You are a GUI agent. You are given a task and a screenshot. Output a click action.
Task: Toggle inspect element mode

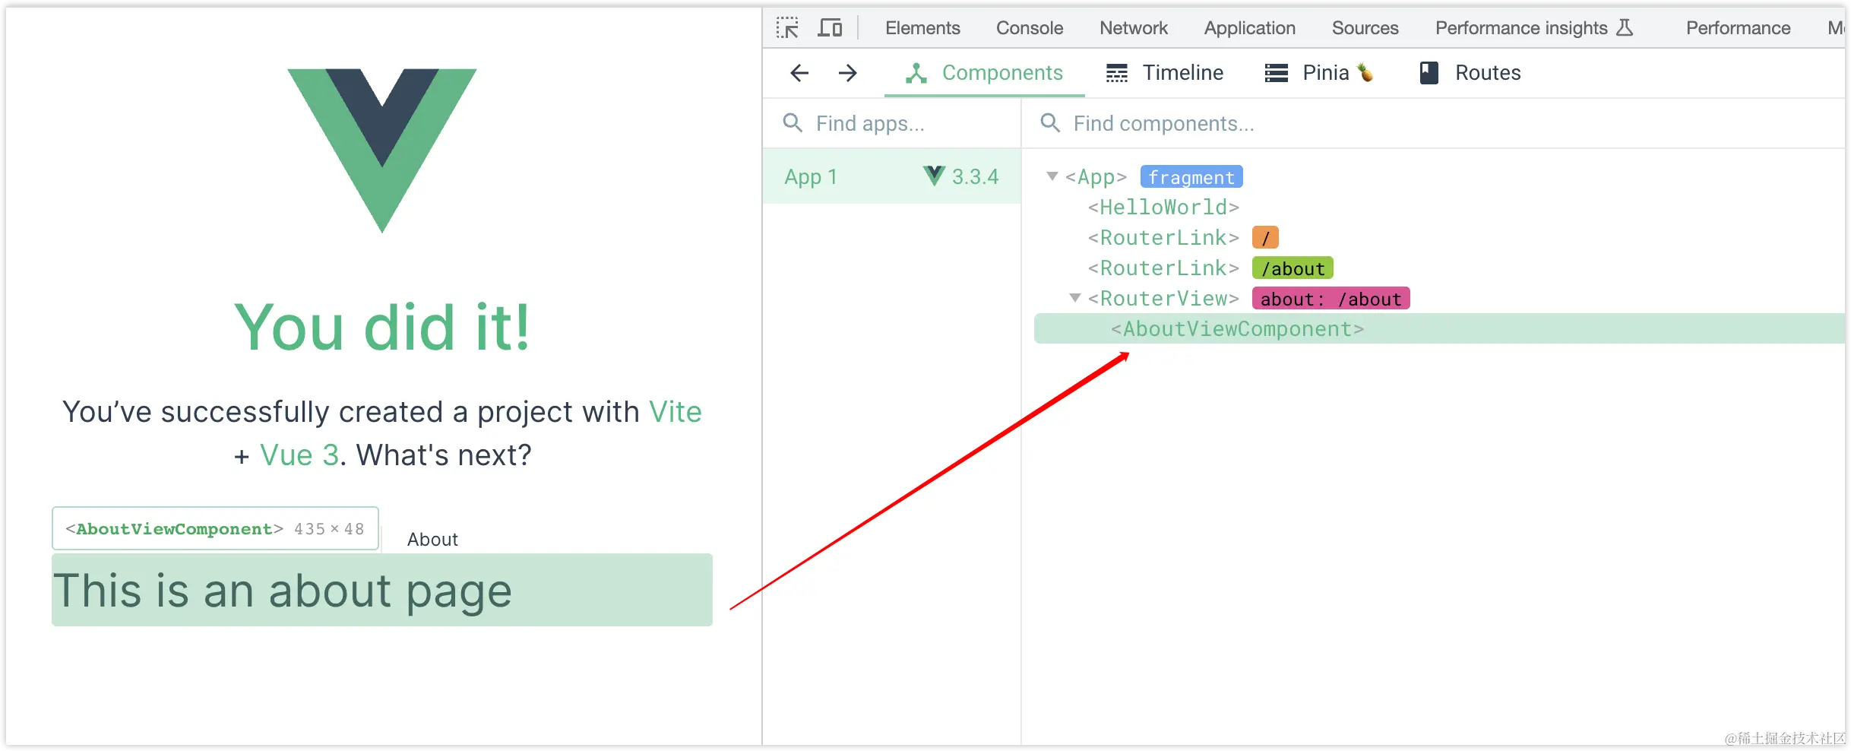pyautogui.click(x=787, y=27)
